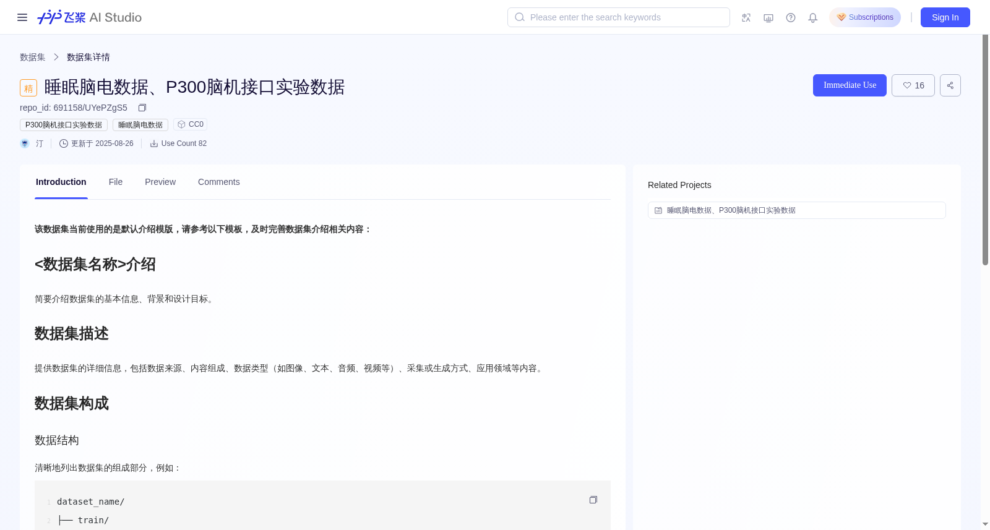Switch to the File tab
Viewport: 990px width, 530px height.
[116, 182]
